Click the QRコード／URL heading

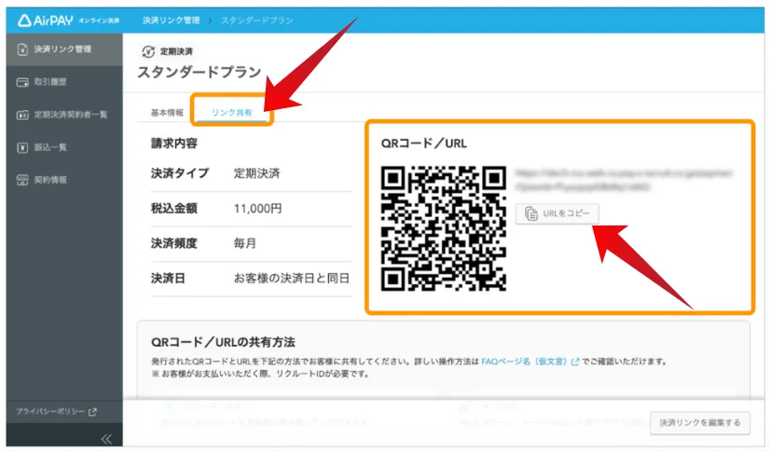point(424,144)
